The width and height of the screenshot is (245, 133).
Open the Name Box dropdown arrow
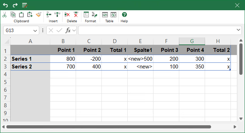point(35,31)
